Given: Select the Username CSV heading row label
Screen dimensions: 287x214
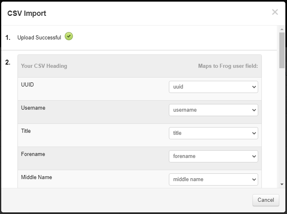Looking at the screenshot, I should [x=33, y=108].
